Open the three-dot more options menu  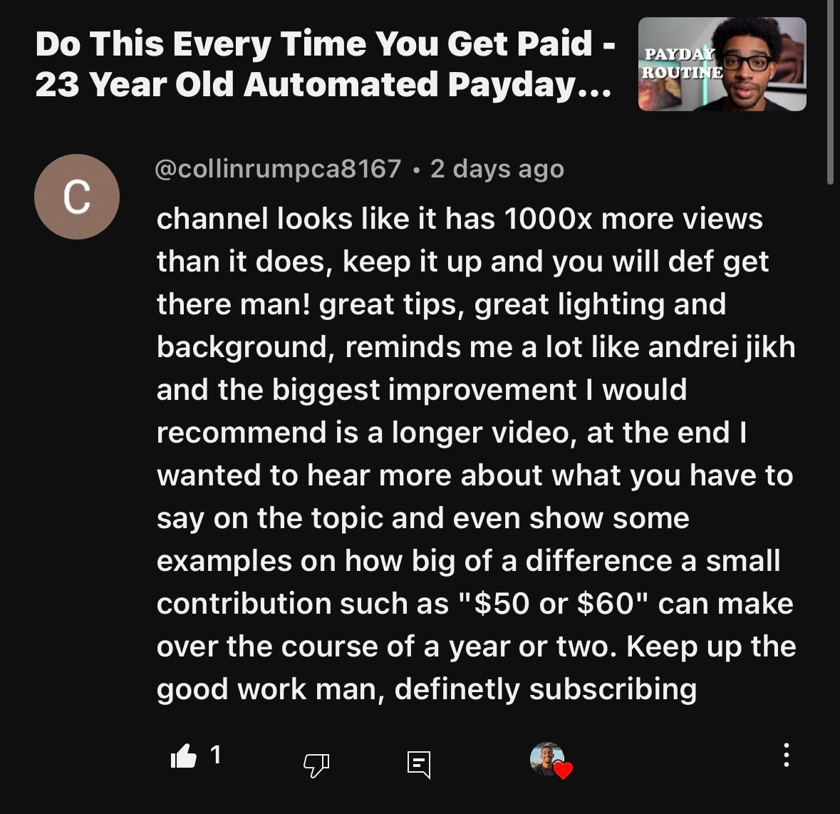point(786,755)
